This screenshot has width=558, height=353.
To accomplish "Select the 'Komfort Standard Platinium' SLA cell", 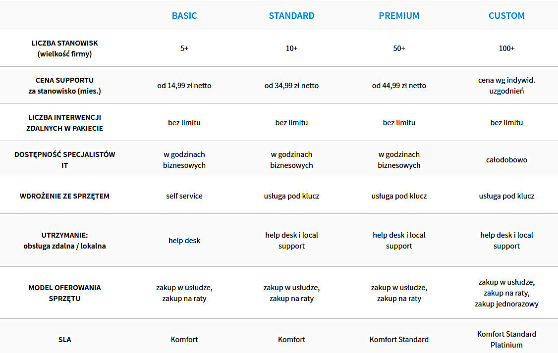I will point(506,340).
